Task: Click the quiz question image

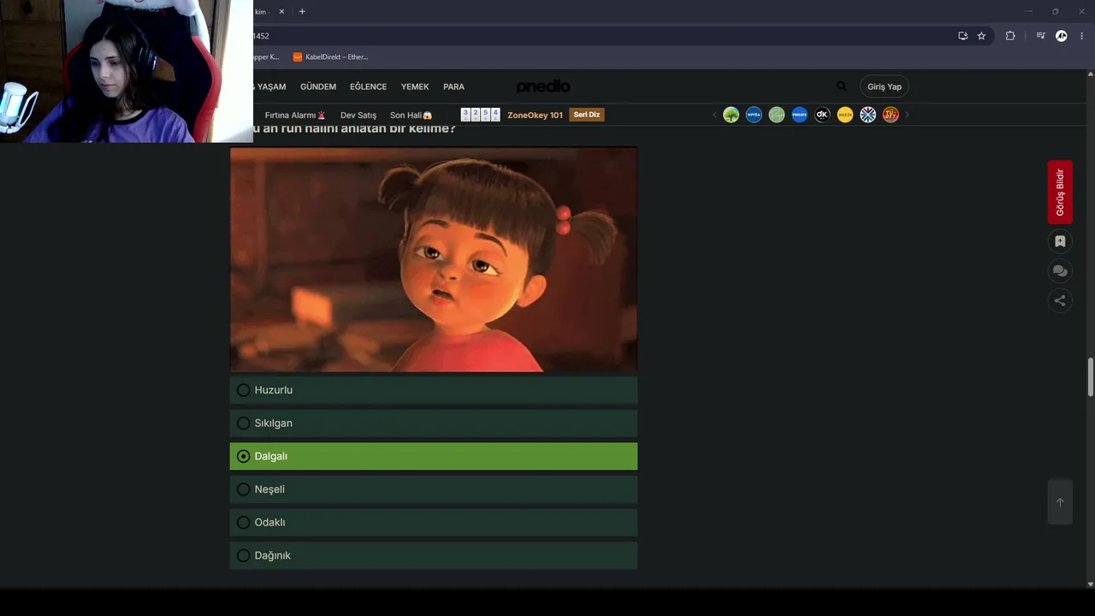Action: pyautogui.click(x=434, y=259)
